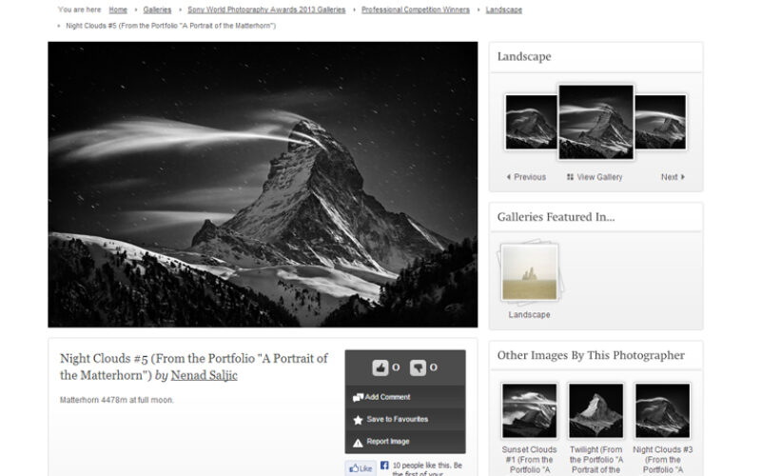761x476 pixels.
Task: Click the Add Comment speech bubble icon
Action: 358,397
